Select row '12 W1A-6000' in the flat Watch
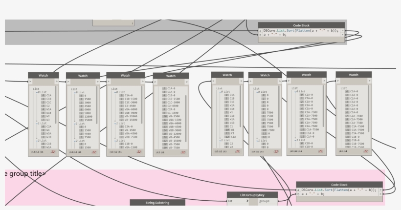Viewport: 401px width, 210px height. (172, 123)
